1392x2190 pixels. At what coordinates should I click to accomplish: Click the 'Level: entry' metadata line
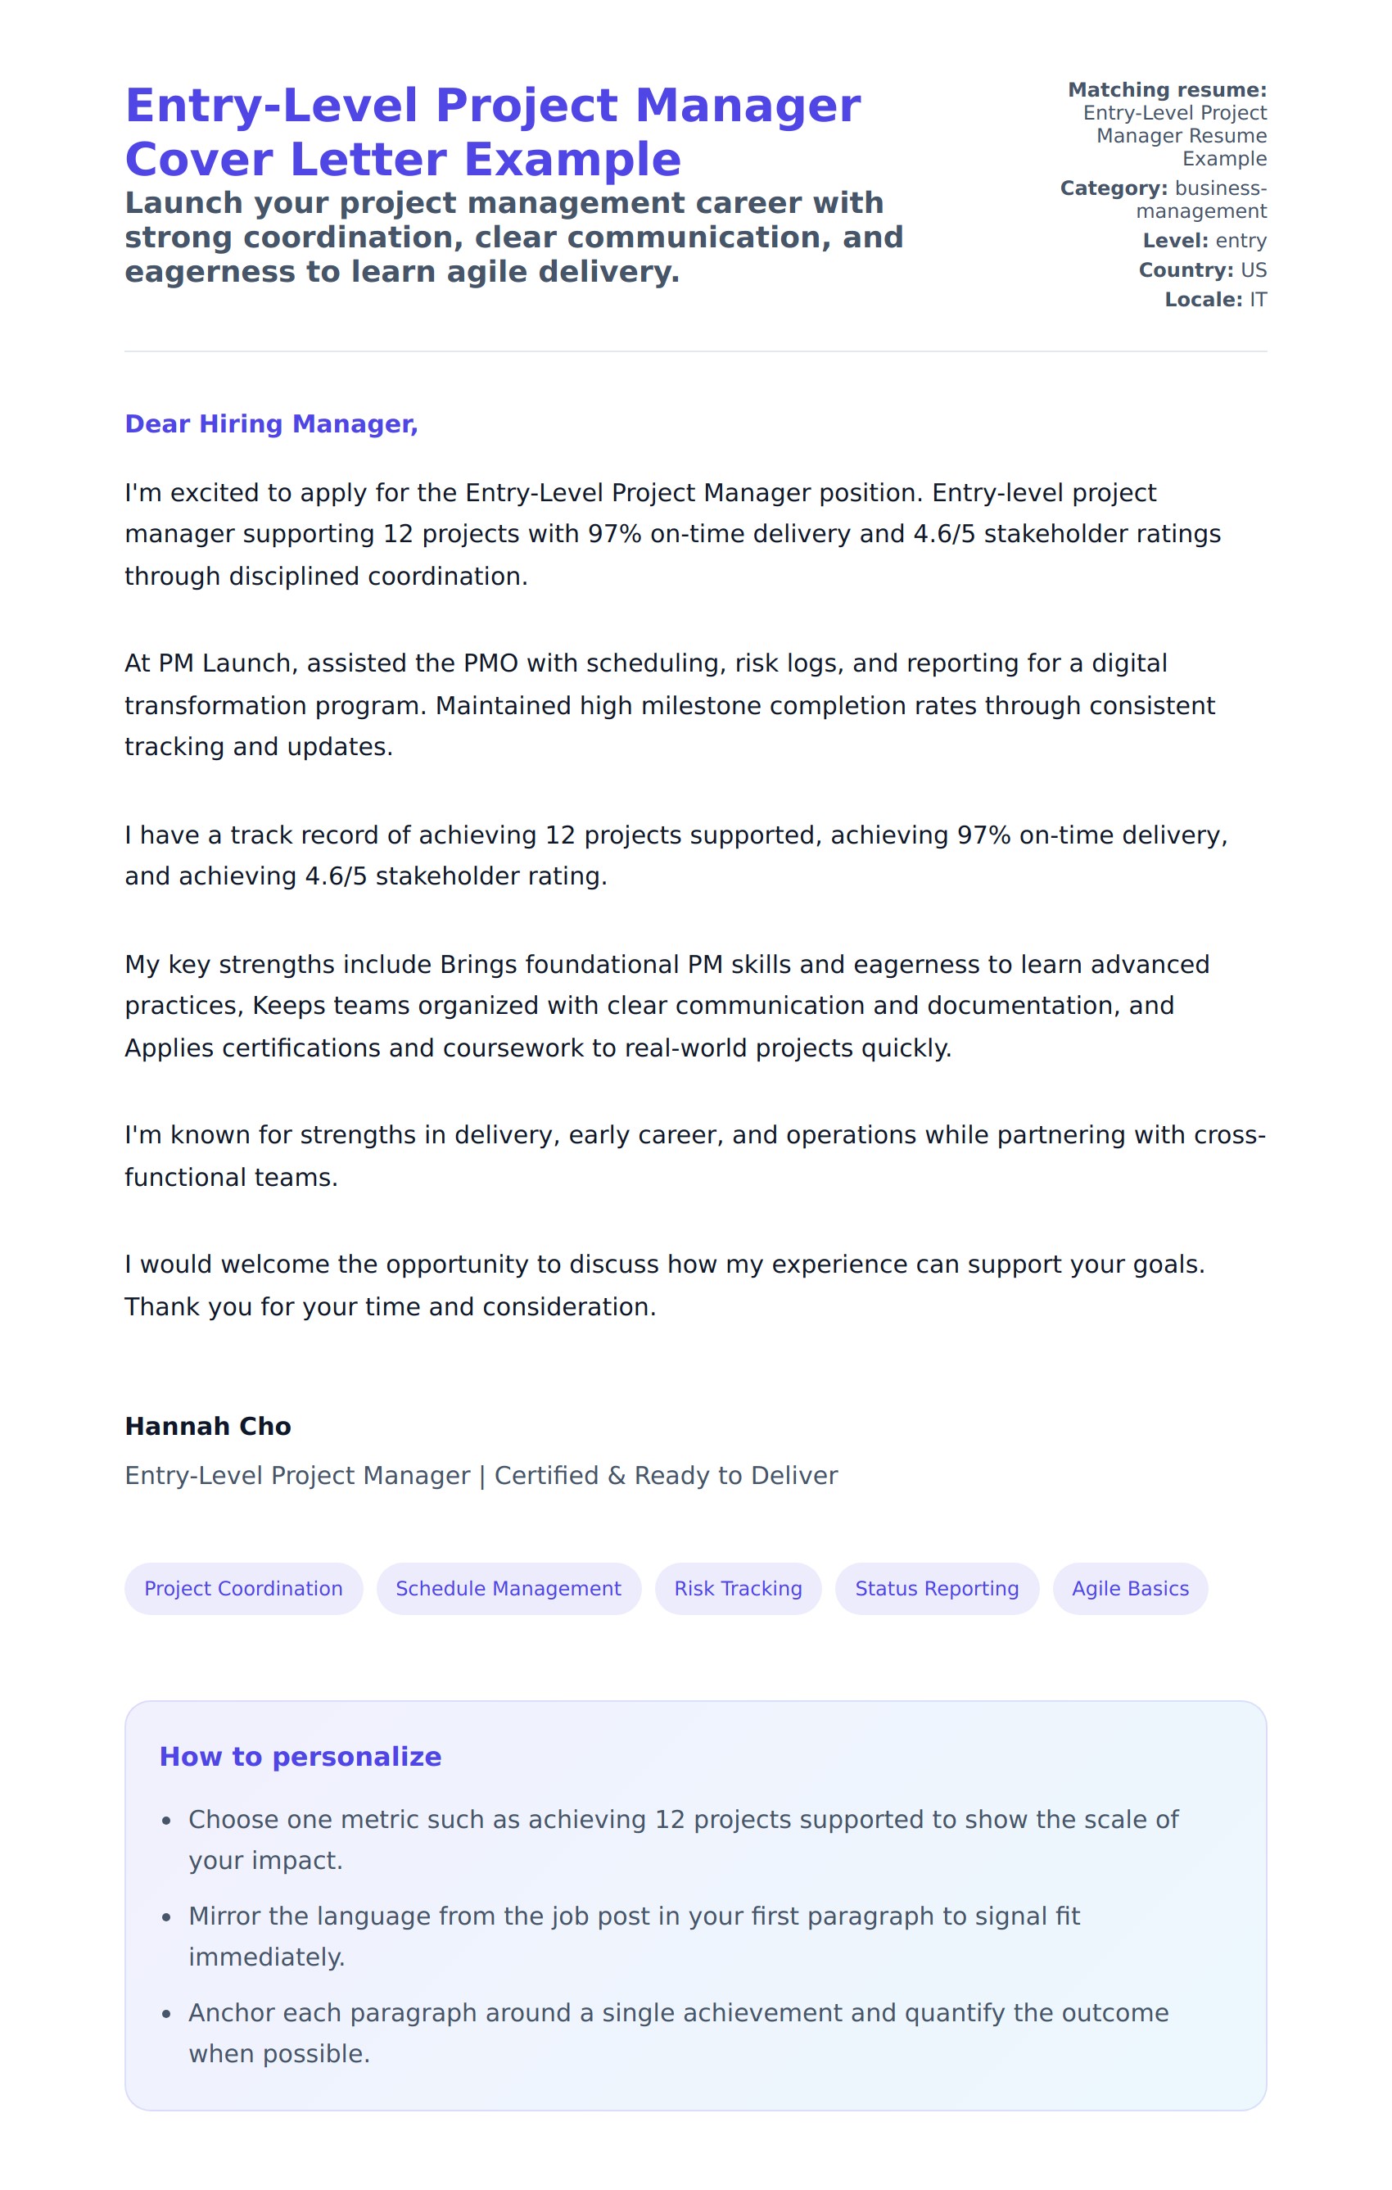(x=1204, y=241)
